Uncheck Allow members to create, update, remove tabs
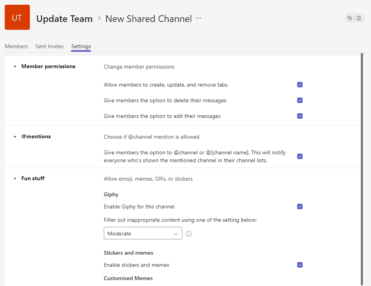The height and width of the screenshot is (286, 371). [x=300, y=85]
